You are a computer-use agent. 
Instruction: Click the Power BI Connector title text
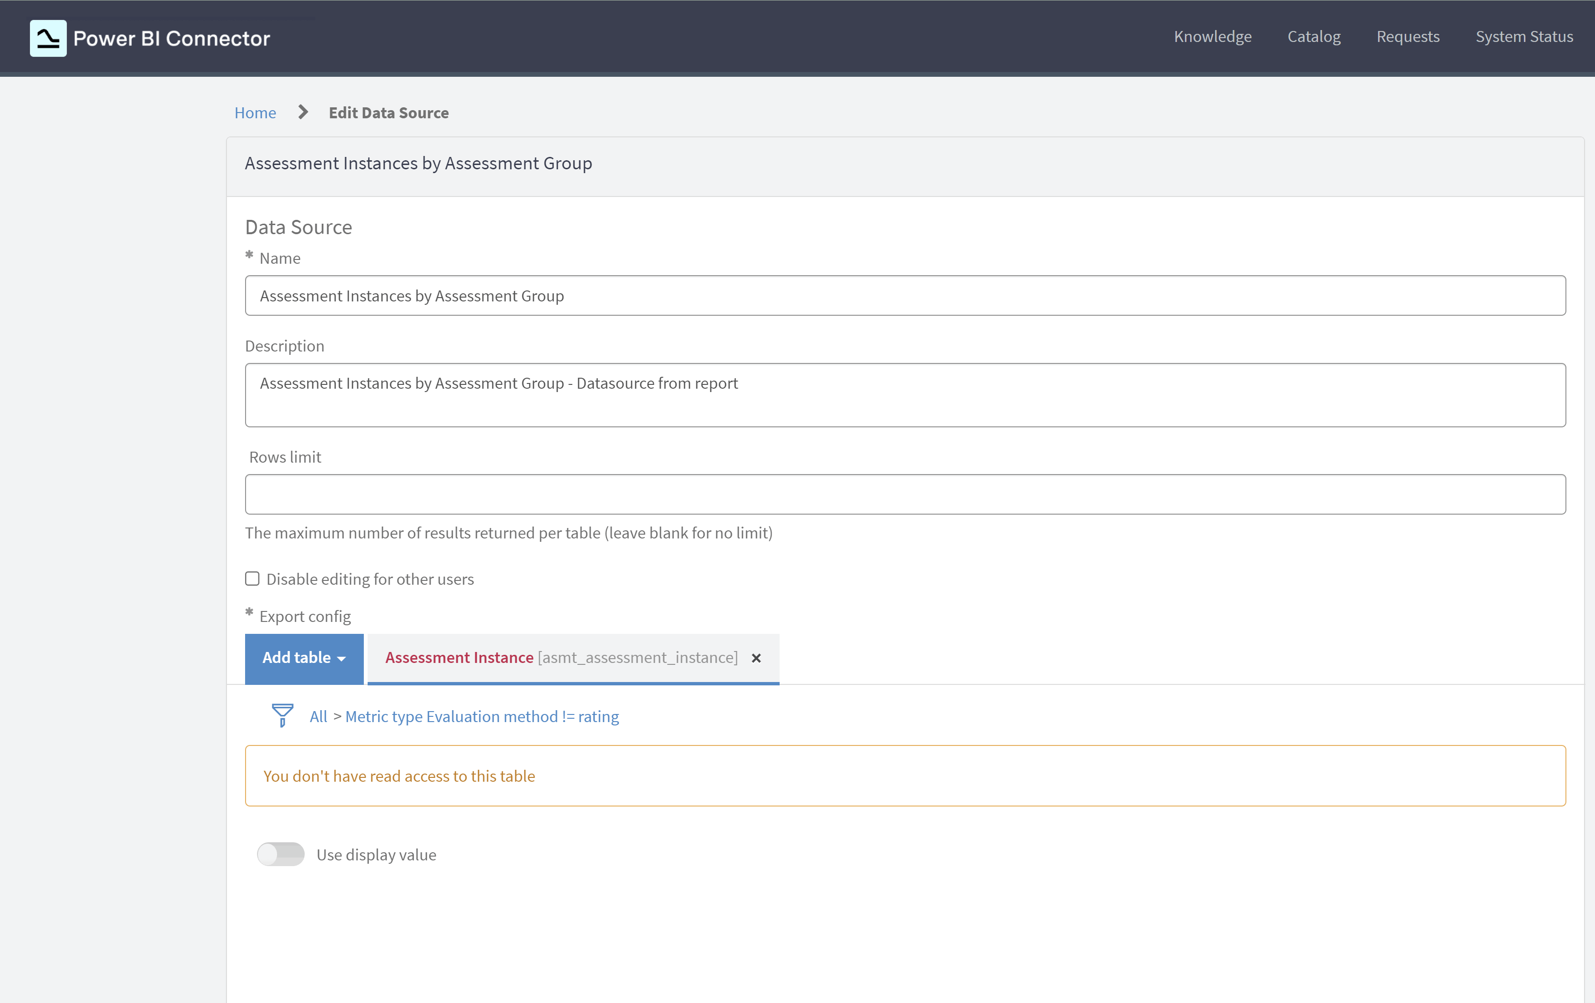click(172, 39)
